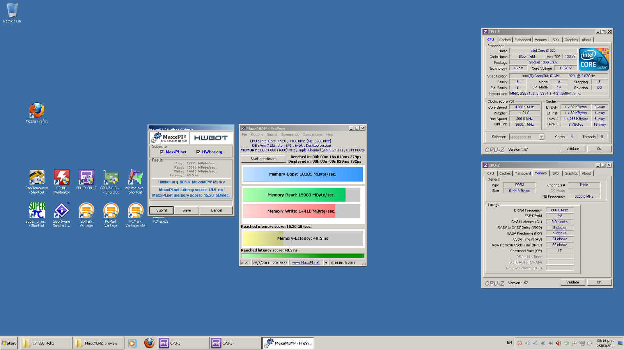The width and height of the screenshot is (624, 350).
Task: Open the Help menu in MaxxMEM²
Action: [330, 135]
